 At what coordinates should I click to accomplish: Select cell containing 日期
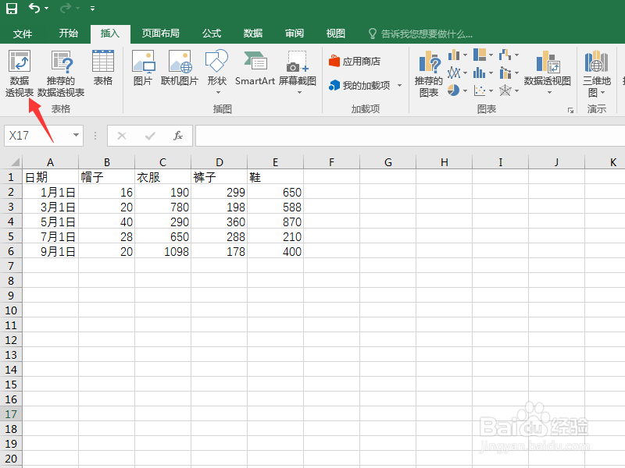tap(50, 177)
